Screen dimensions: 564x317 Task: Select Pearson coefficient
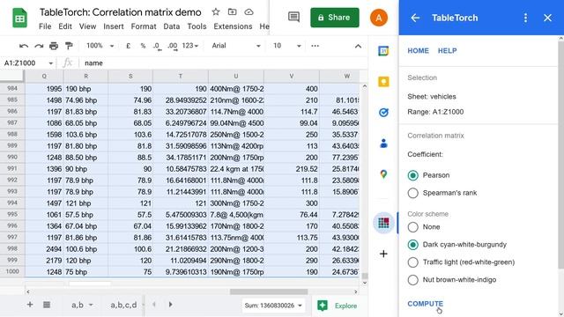[x=413, y=175]
